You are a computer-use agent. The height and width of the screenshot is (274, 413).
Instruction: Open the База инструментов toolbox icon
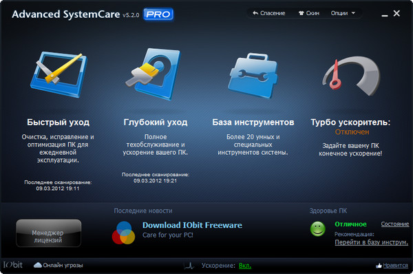(x=253, y=76)
